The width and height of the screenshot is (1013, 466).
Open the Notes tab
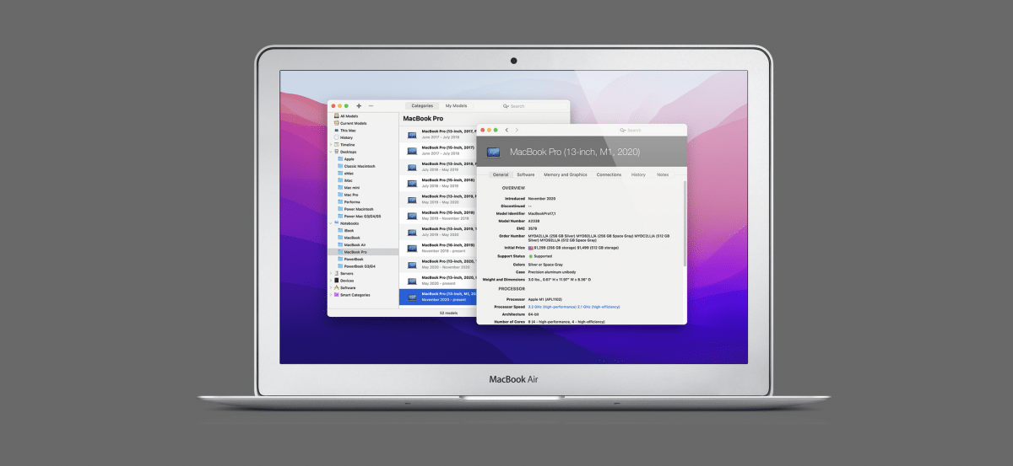pyautogui.click(x=663, y=174)
